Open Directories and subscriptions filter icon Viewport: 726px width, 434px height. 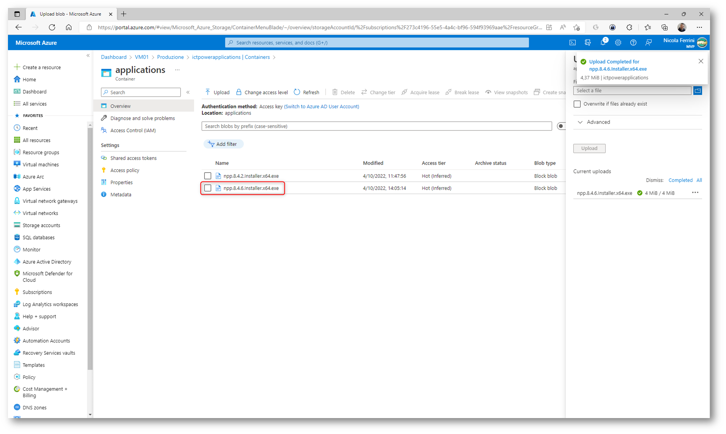[587, 43]
